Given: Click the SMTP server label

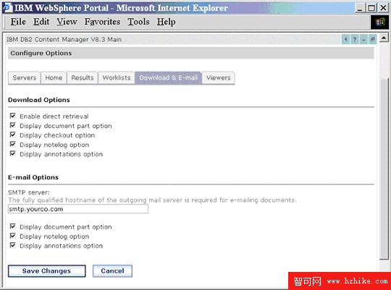Looking at the screenshot, I should [x=29, y=192].
